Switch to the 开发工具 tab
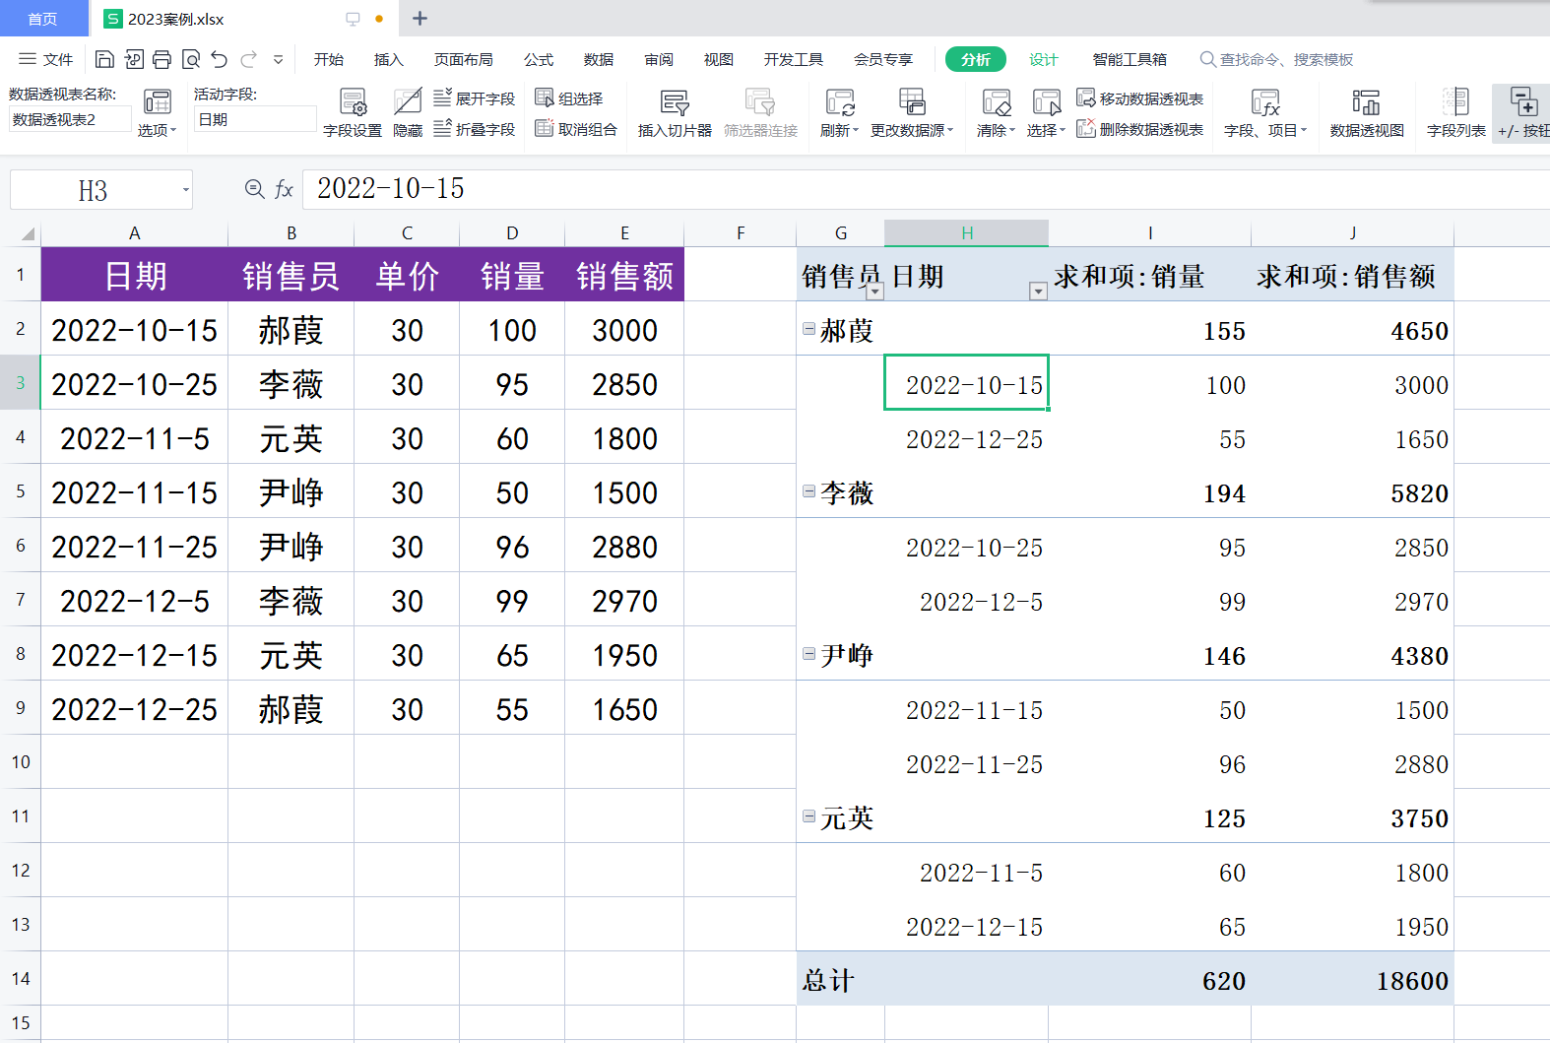The image size is (1550, 1043). pyautogui.click(x=794, y=59)
